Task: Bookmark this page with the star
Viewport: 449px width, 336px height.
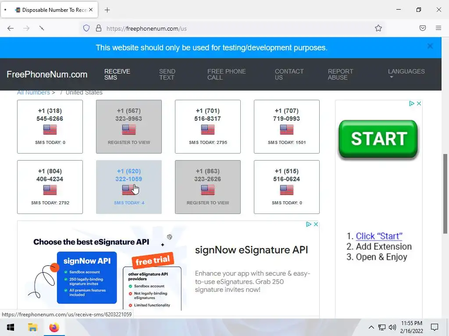Action: coord(378,28)
